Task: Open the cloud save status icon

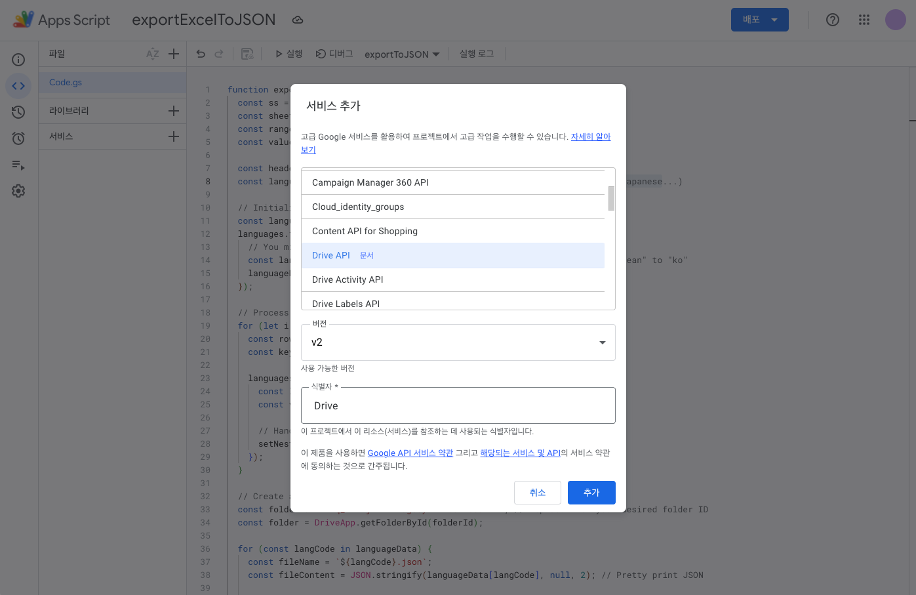Action: coord(298,20)
